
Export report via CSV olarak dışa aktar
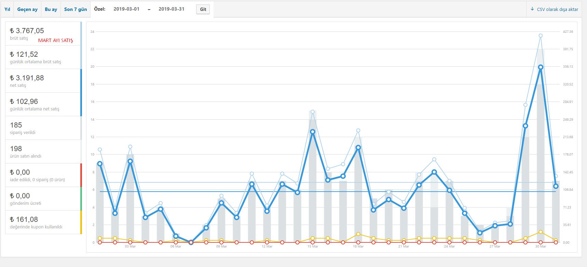554,9
